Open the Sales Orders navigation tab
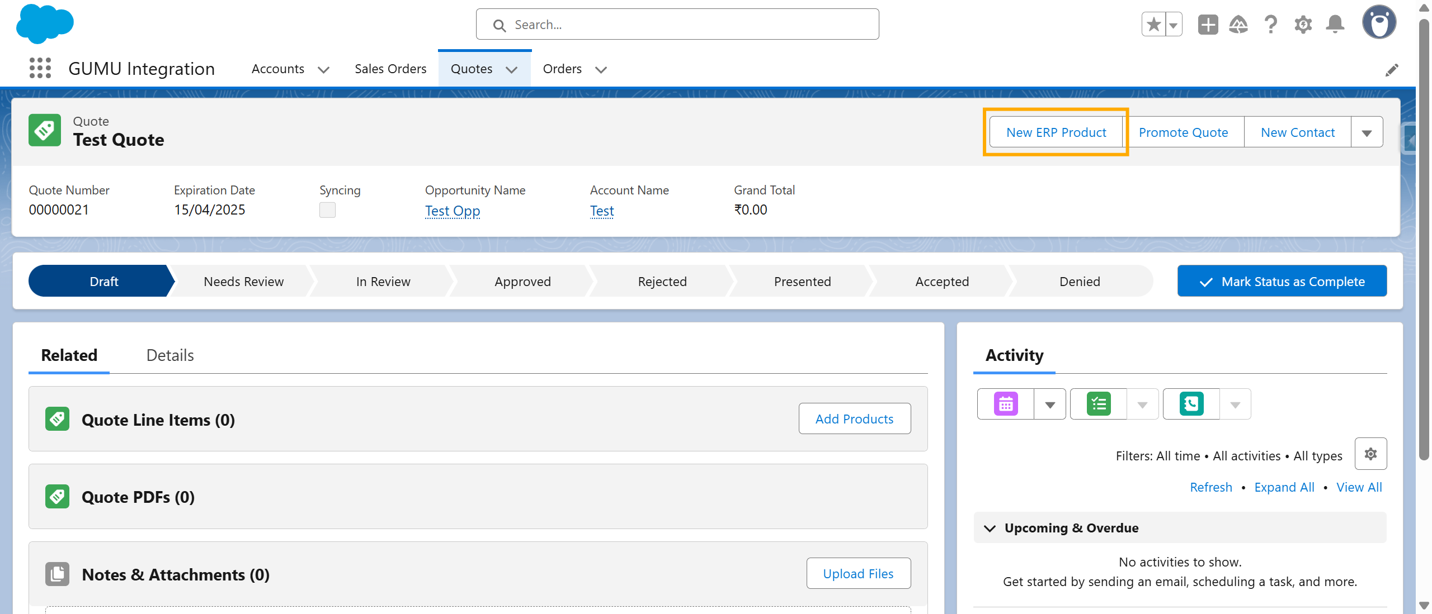The height and width of the screenshot is (614, 1432). [x=390, y=69]
